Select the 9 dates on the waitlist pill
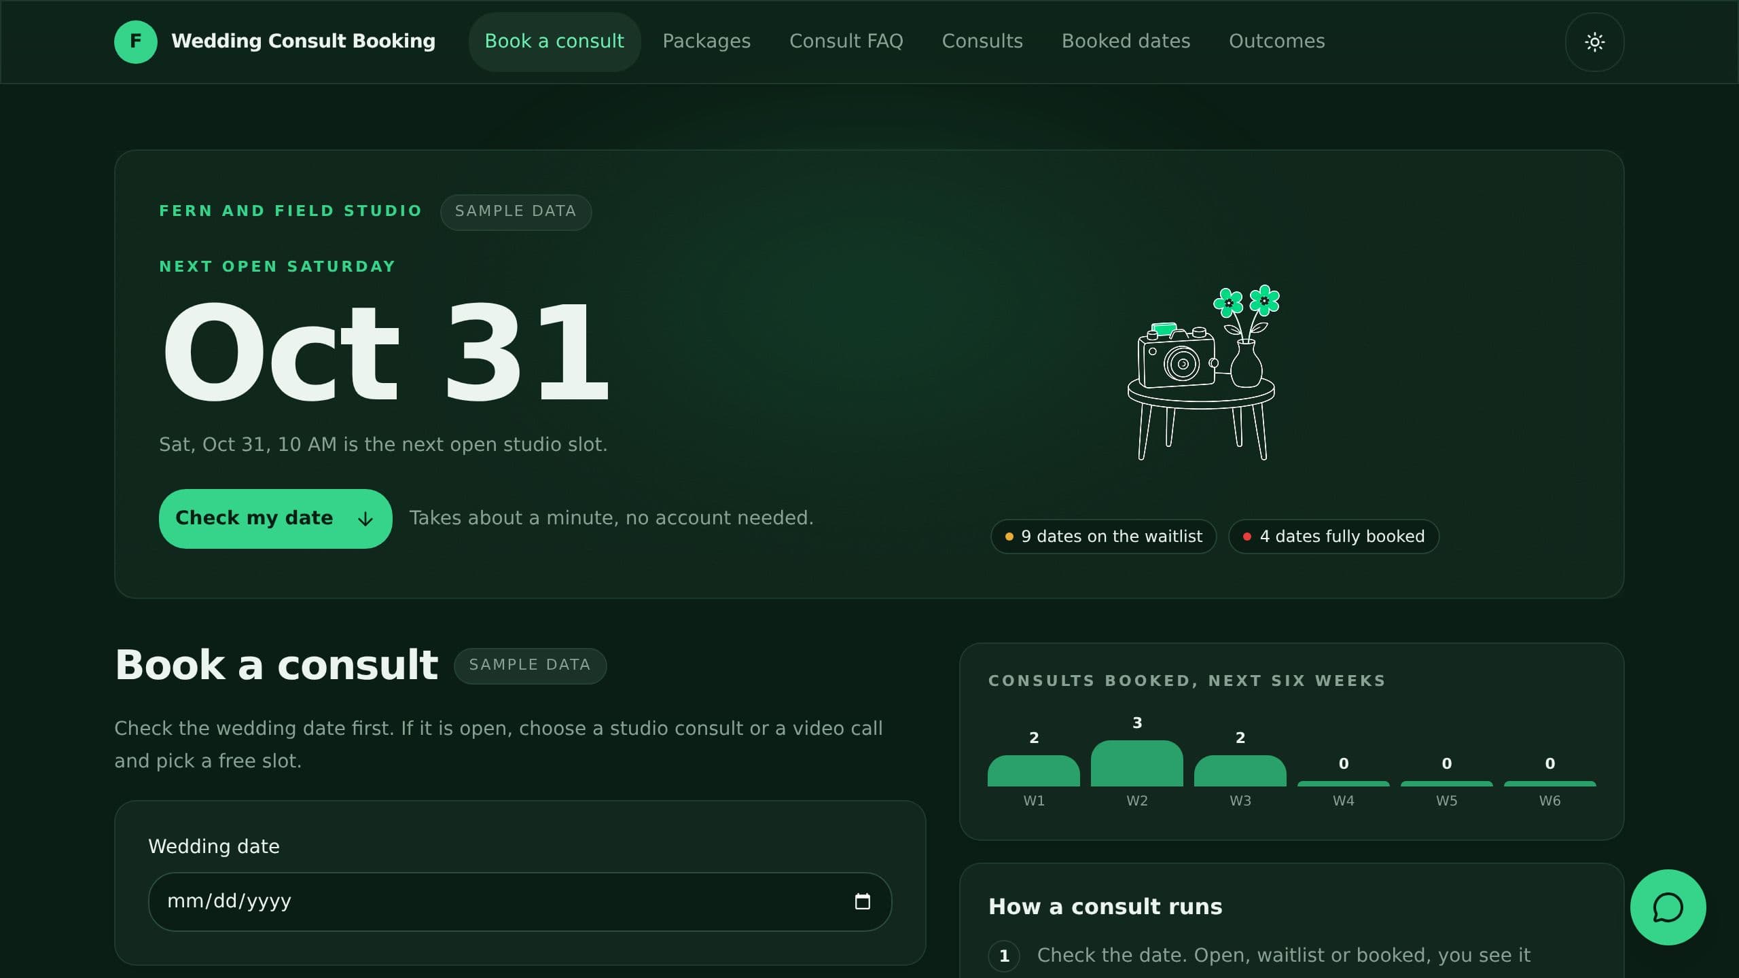Screen dimensions: 1739x978 (1103, 537)
